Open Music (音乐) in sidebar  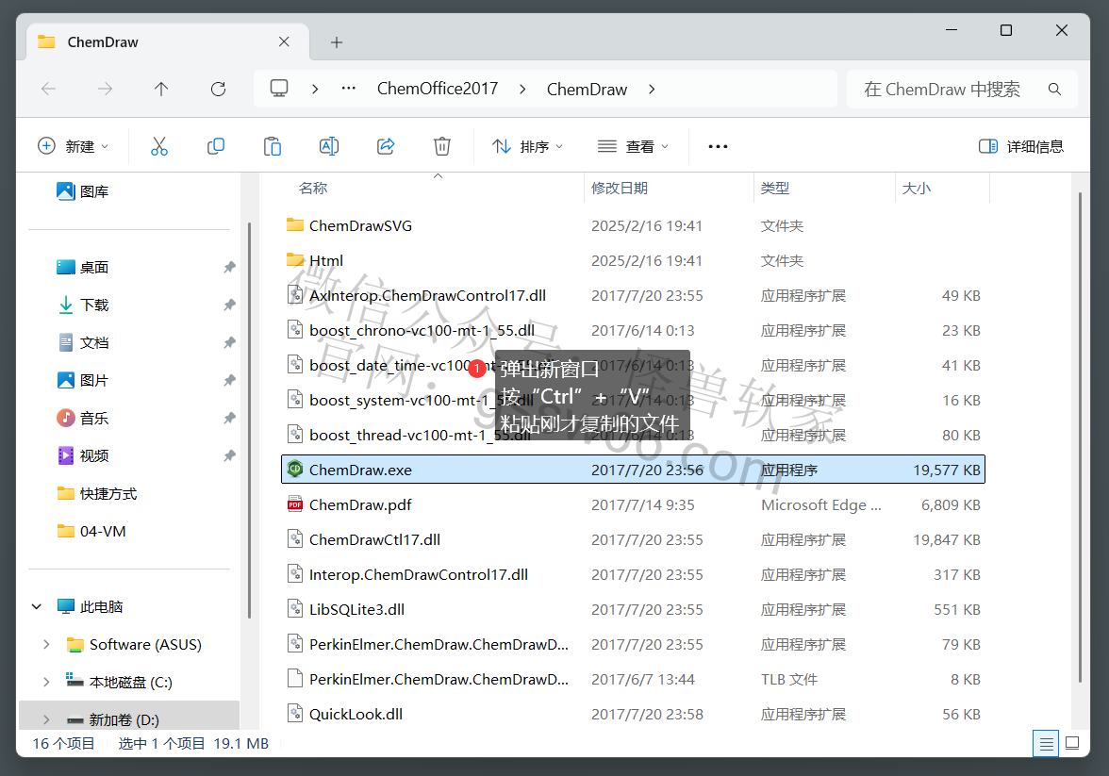pos(83,418)
